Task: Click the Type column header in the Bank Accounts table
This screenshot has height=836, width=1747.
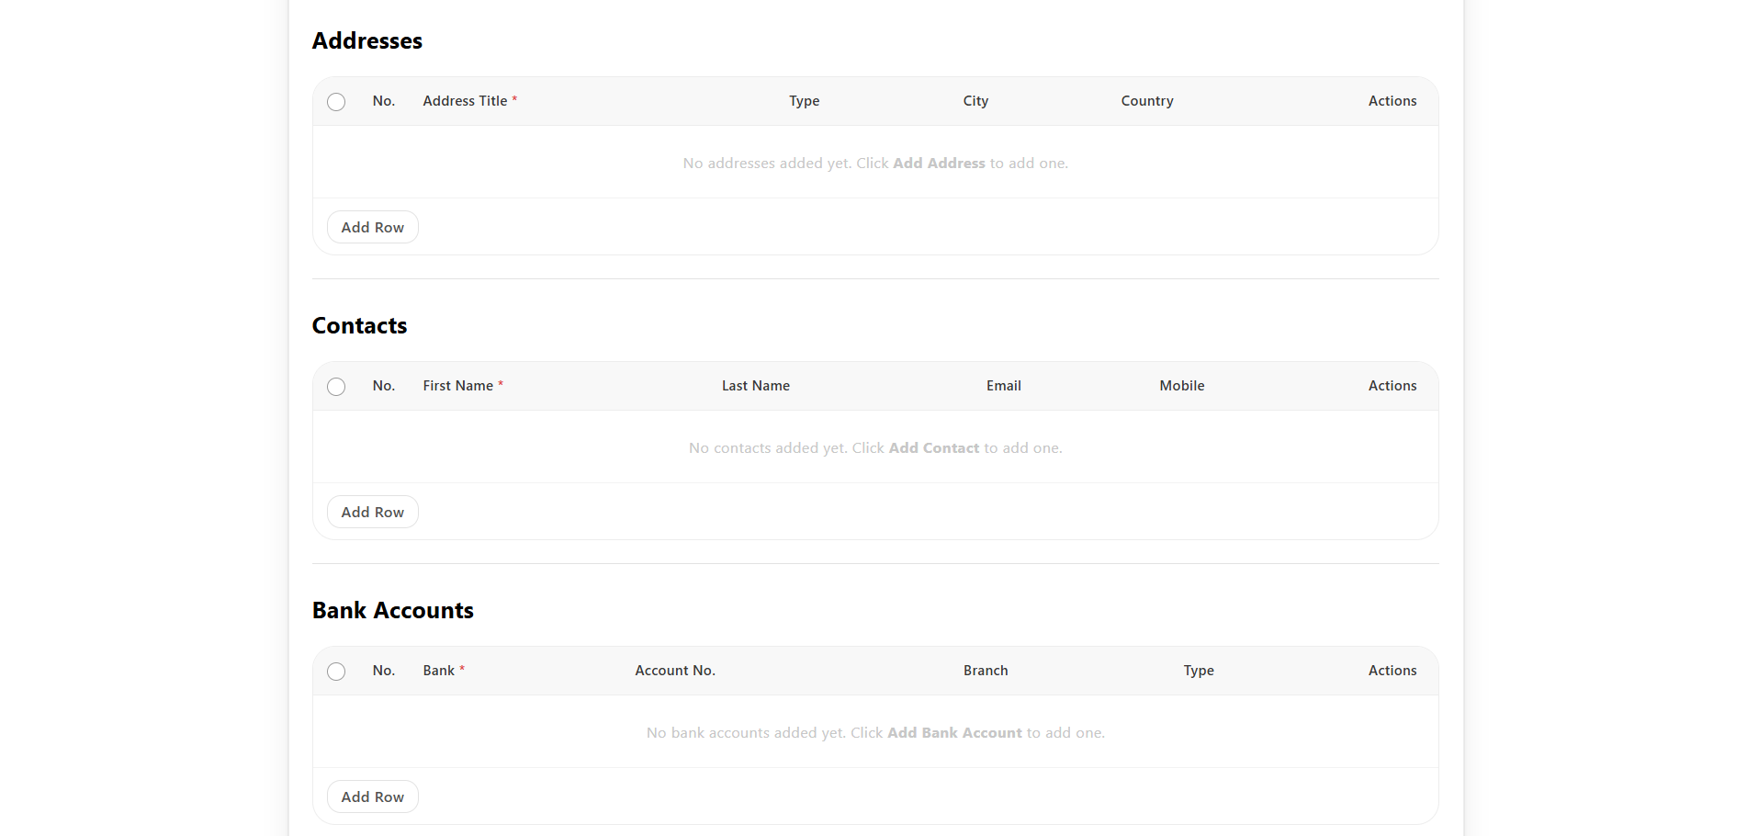Action: (x=1199, y=671)
